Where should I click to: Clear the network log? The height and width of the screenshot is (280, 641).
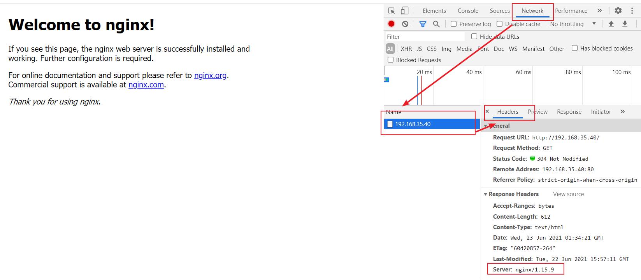coord(405,24)
